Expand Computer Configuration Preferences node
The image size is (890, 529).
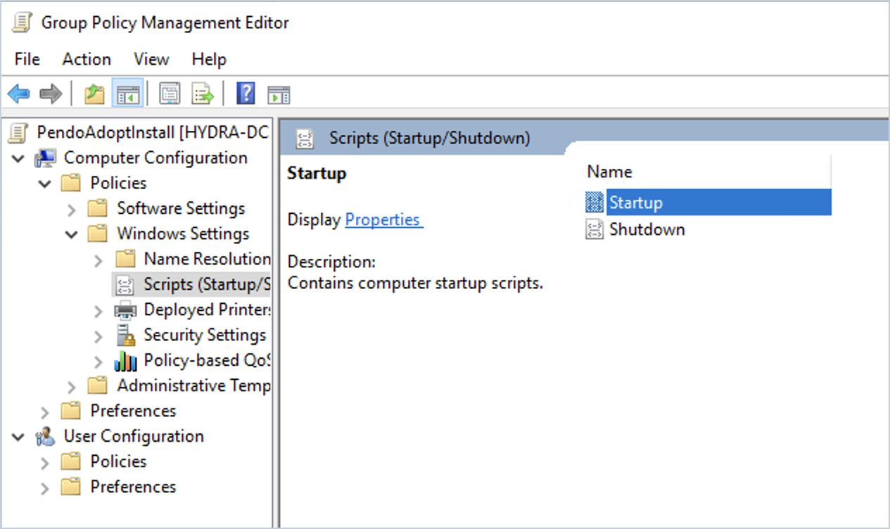click(45, 412)
